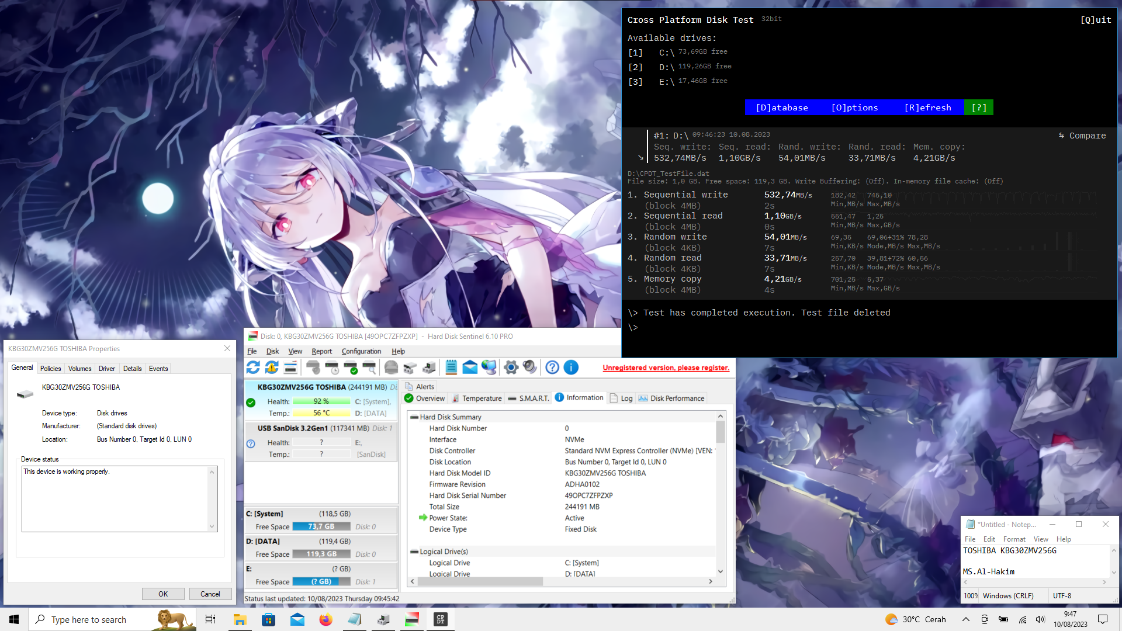Click the Notepad text area with TOSHIBA text
This screenshot has height=631, width=1122.
pyautogui.click(x=1036, y=561)
